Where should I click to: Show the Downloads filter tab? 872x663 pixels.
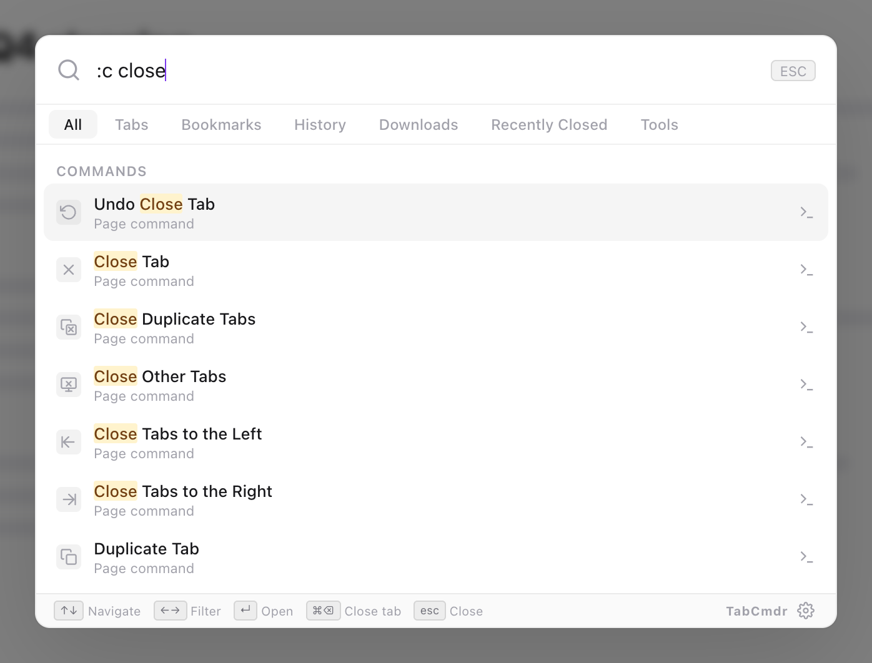(x=419, y=124)
